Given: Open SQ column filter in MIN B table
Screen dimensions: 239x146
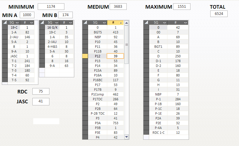Looking at the screenshot, I should coord(57,23).
